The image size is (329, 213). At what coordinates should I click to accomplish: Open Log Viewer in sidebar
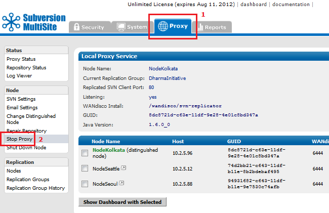tap(19, 76)
